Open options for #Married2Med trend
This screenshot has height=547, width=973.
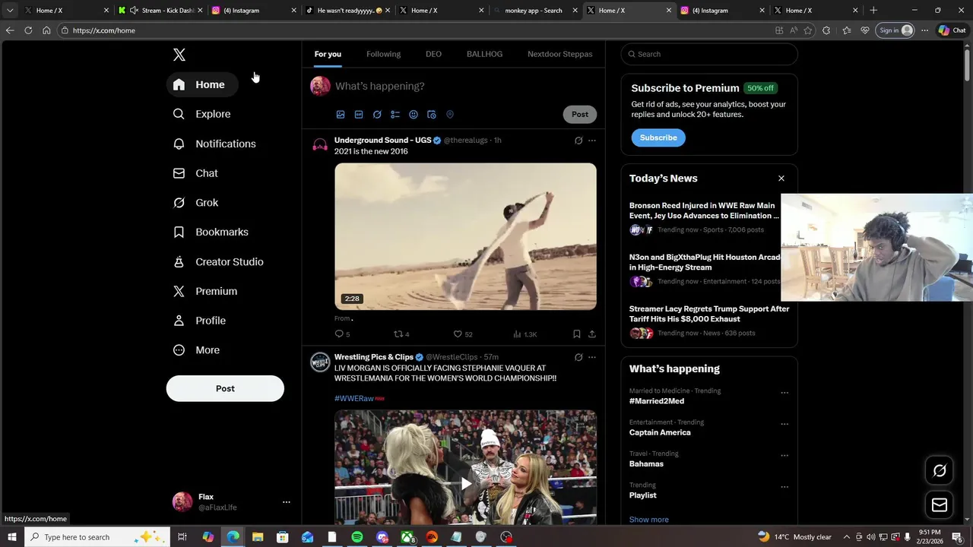[784, 394]
